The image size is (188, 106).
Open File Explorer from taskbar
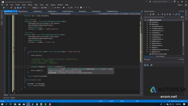coord(15,104)
